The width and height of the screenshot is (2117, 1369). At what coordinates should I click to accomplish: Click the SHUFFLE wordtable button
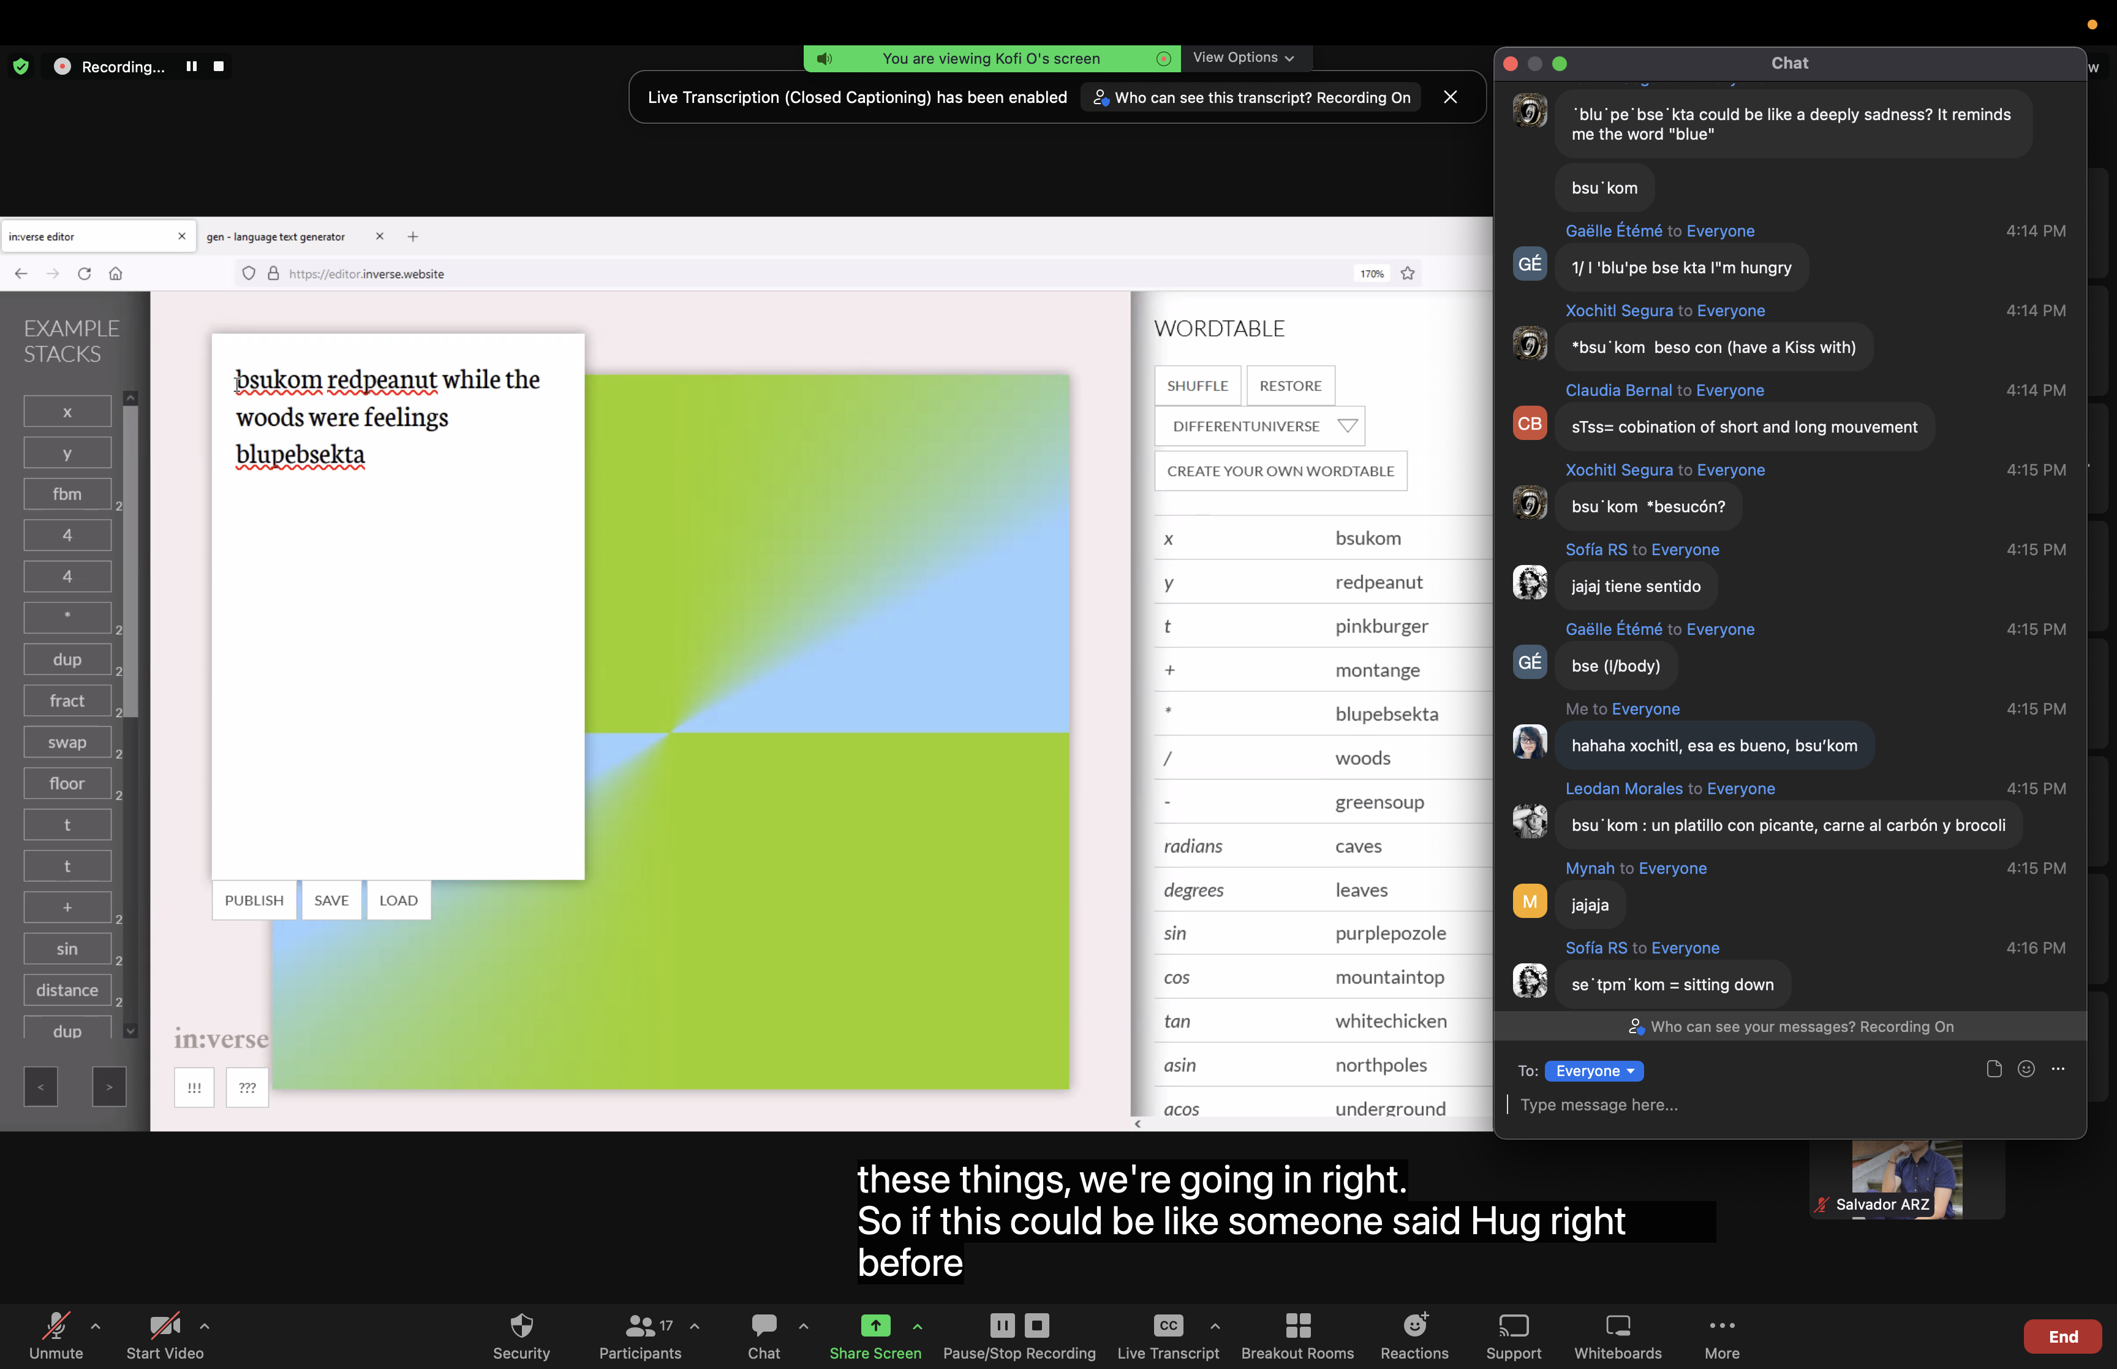point(1197,386)
